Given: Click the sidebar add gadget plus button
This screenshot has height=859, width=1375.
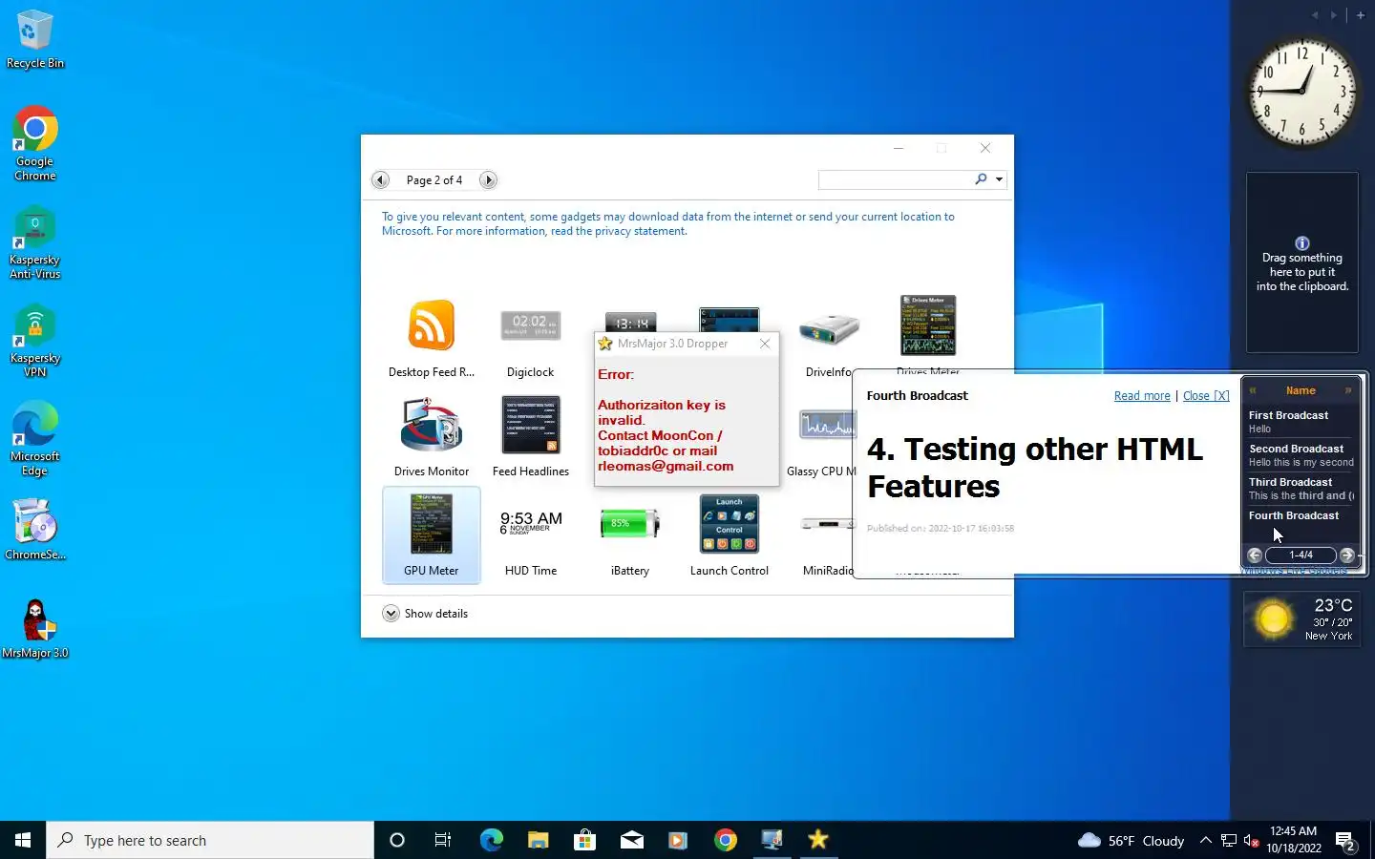Looking at the screenshot, I should (1361, 14).
